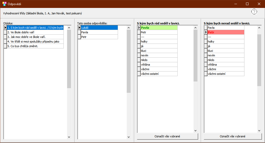Select respondent Pavla in 'Tato osoba odpověděla' list
Screen dimensions: 265x143
coord(99,32)
